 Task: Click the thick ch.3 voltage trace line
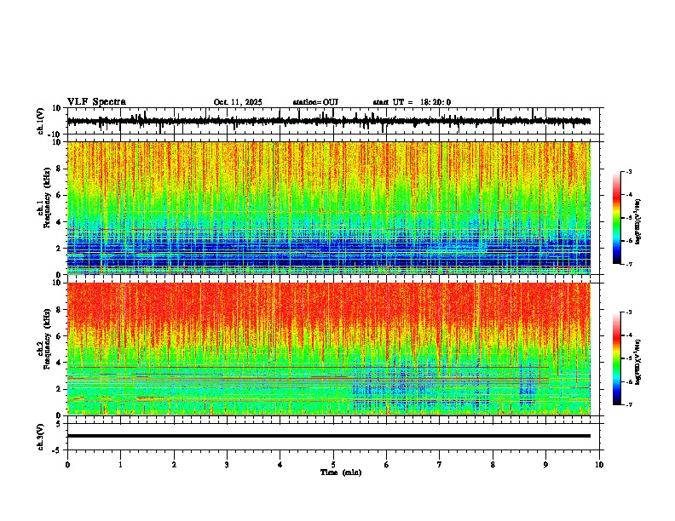328,436
